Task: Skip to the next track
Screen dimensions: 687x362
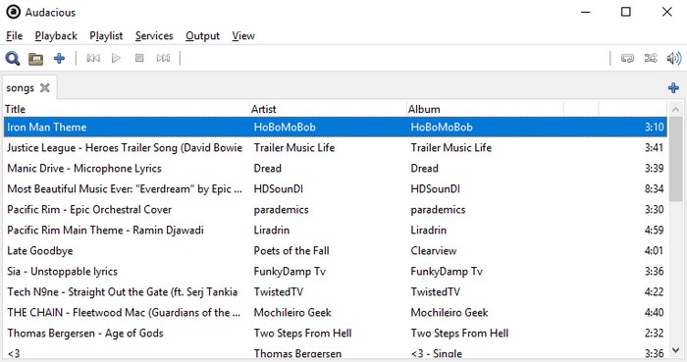Action: 163,58
